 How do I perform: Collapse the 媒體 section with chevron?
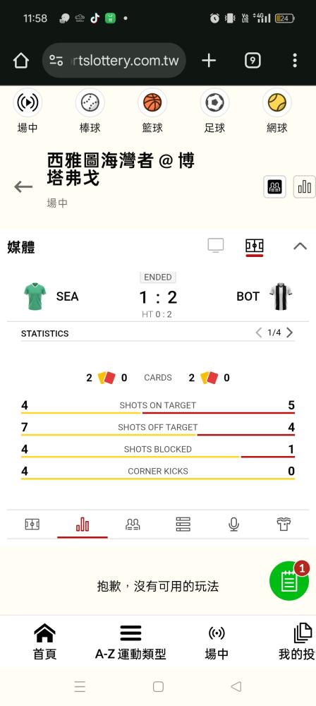click(x=300, y=246)
